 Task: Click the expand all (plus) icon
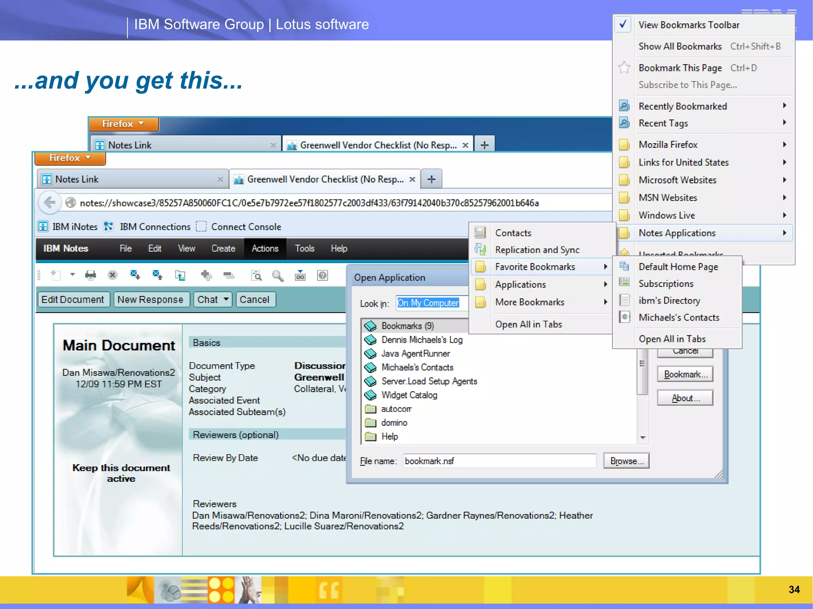click(x=206, y=275)
